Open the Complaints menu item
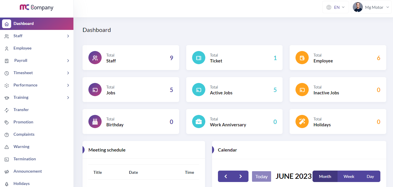393x187 pixels. (x=24, y=135)
